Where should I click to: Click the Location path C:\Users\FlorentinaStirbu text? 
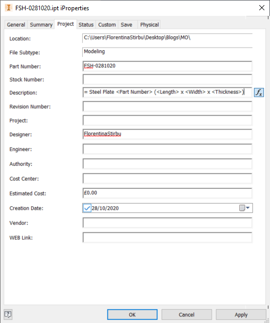pos(137,38)
